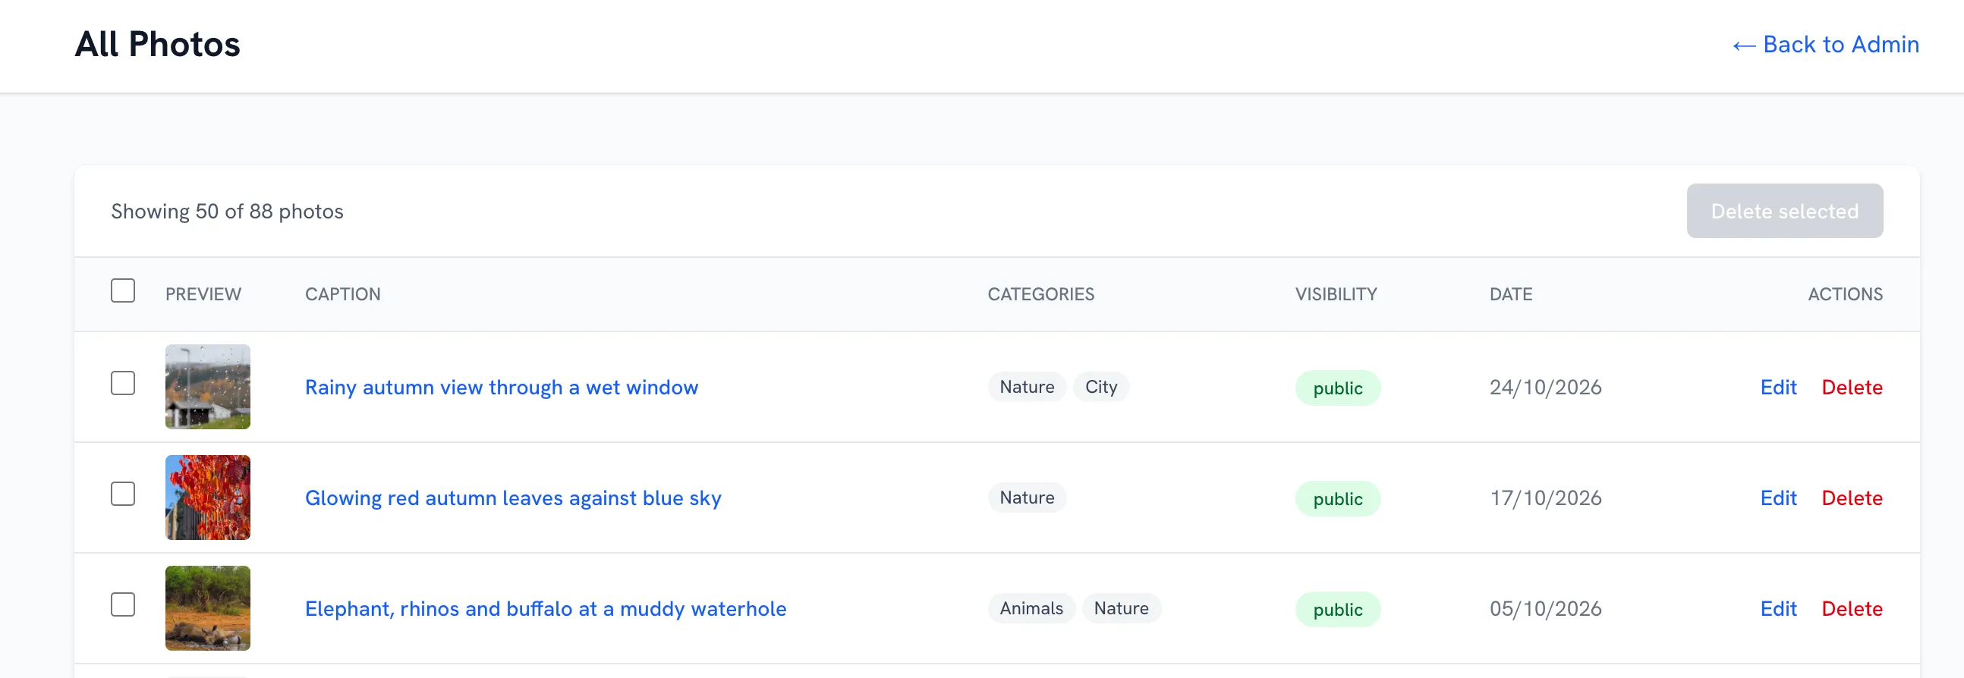
Task: Click the date 17/10/2026
Action: (1544, 498)
